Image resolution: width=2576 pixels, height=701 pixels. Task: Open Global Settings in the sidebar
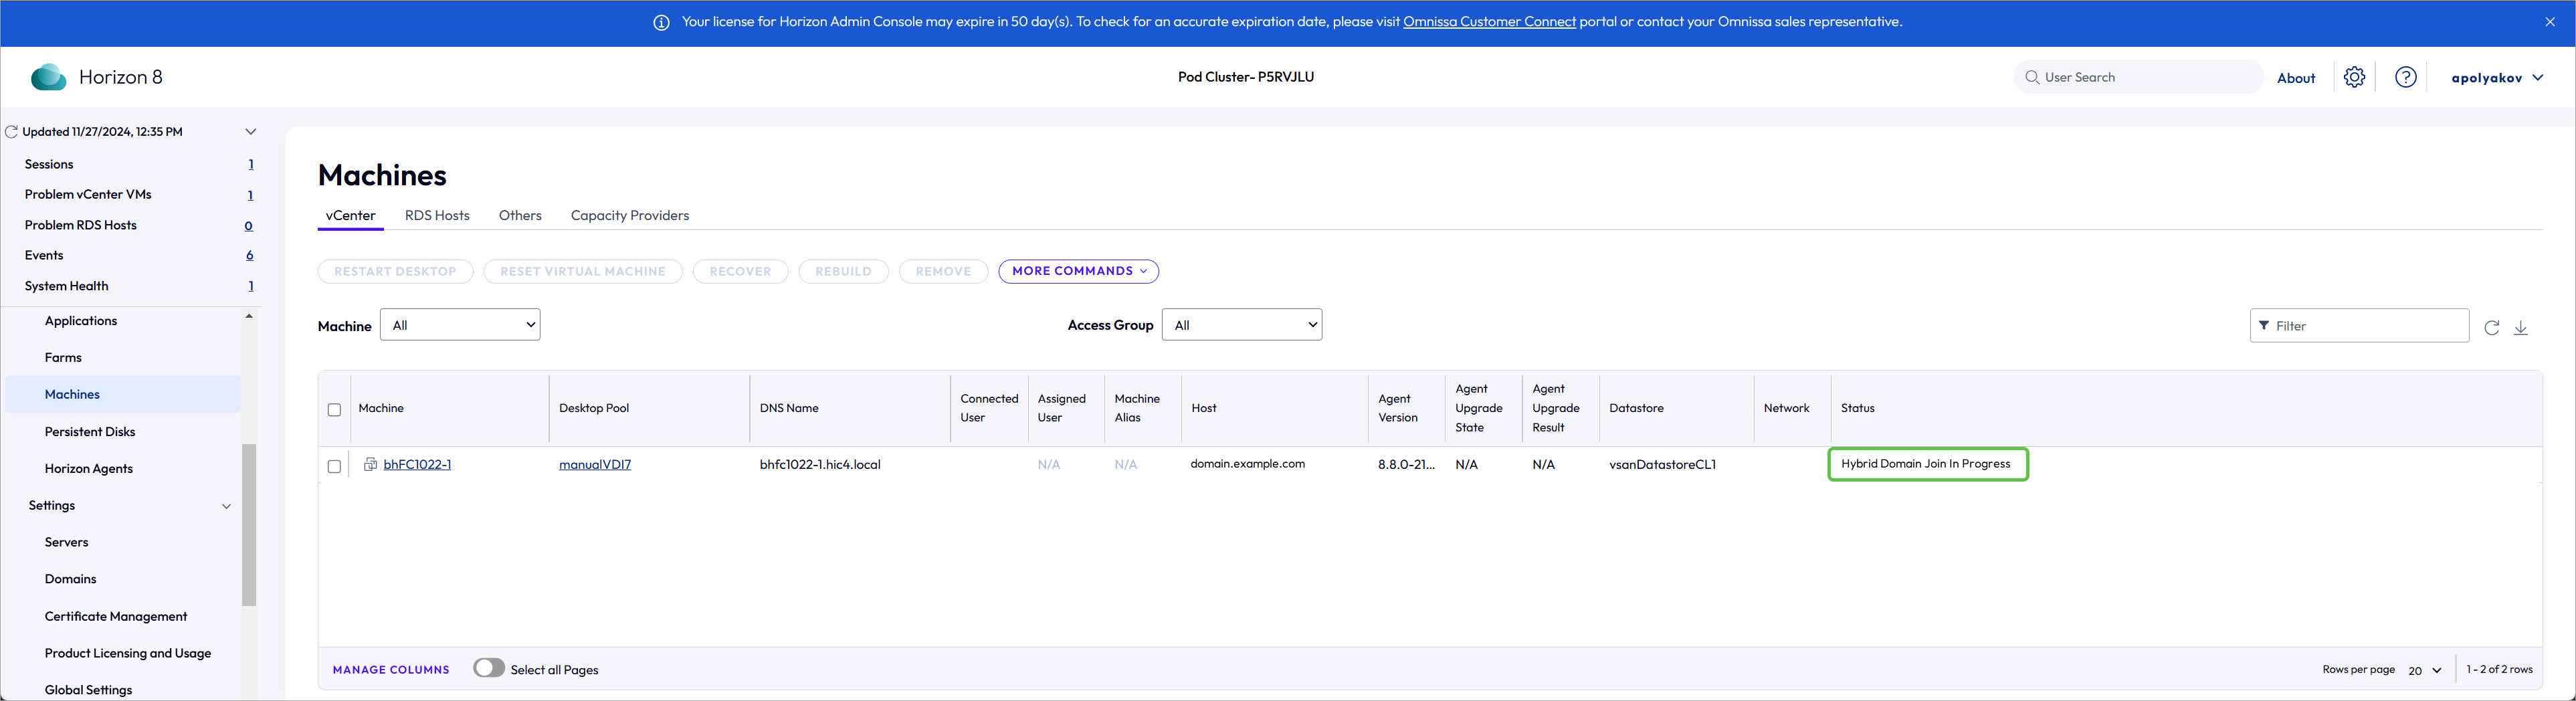pos(88,690)
